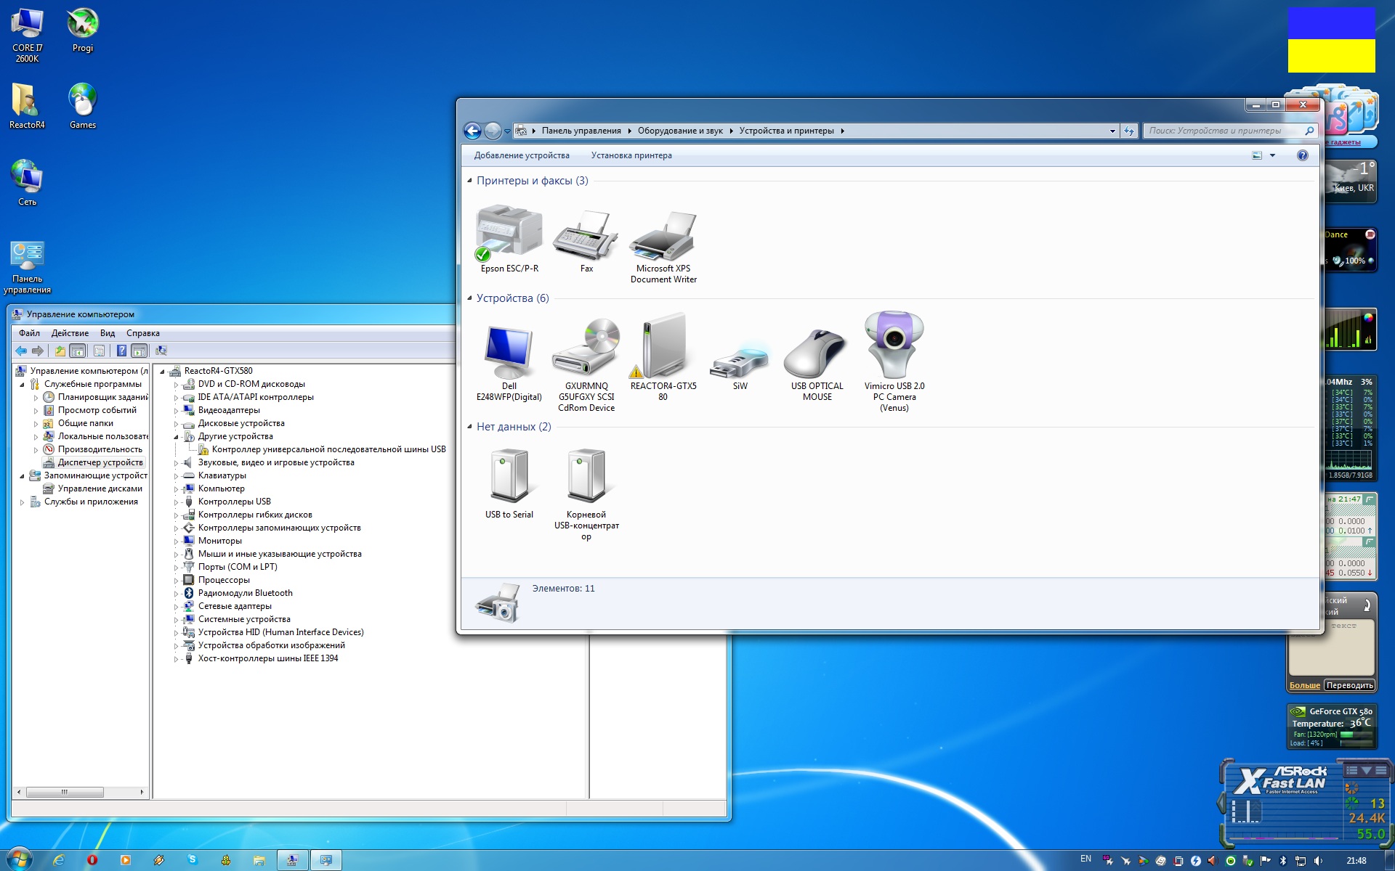1395x871 pixels.
Task: Open dropdown arrow after Оборудование и звук
Action: click(732, 131)
